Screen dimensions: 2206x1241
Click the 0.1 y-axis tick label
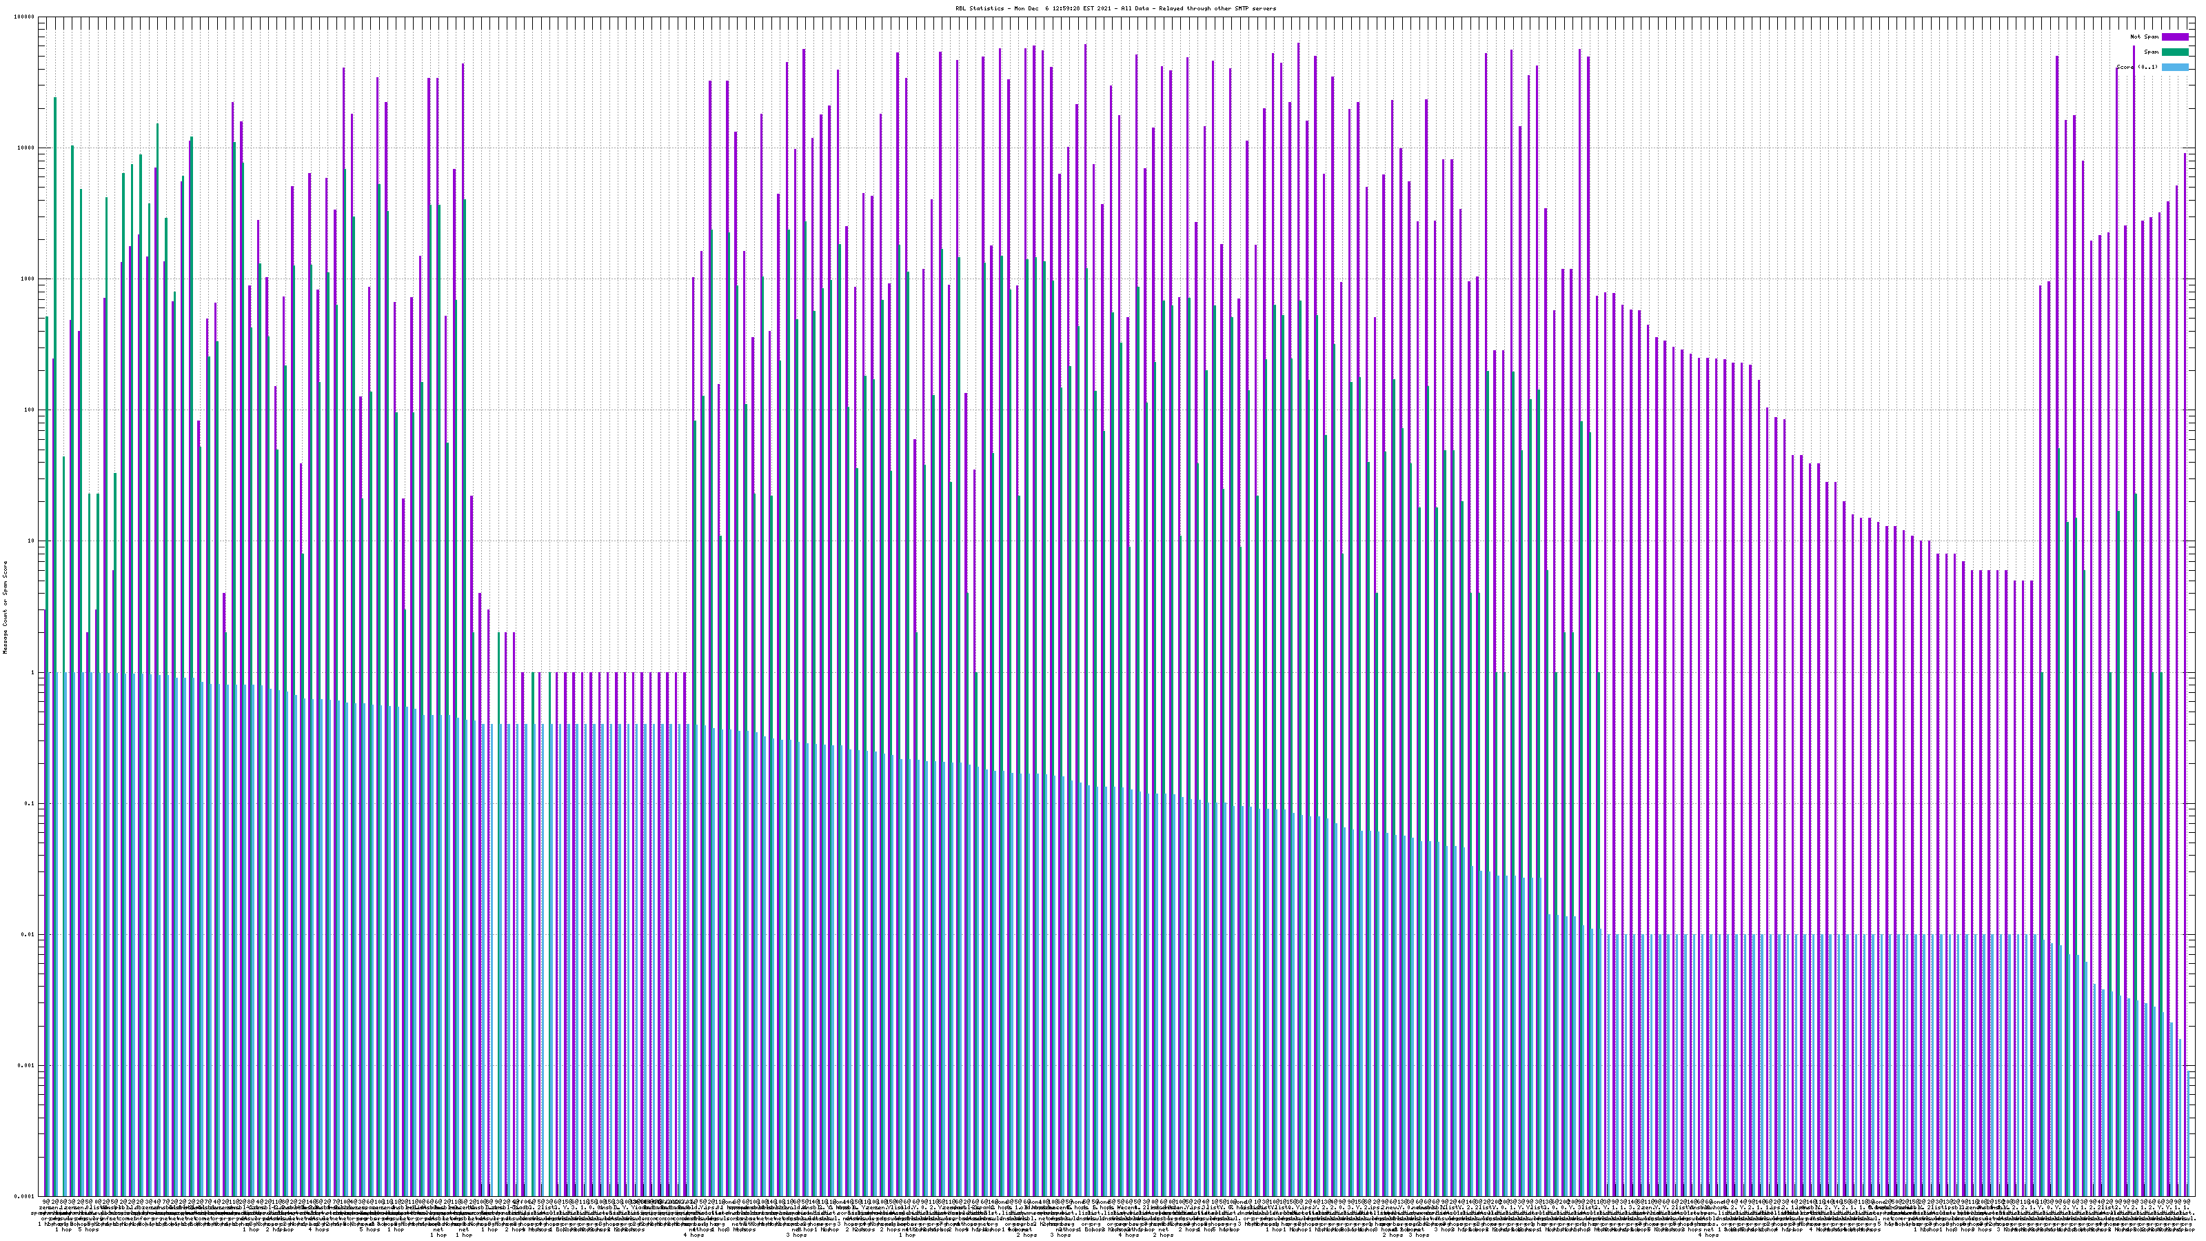(30, 803)
